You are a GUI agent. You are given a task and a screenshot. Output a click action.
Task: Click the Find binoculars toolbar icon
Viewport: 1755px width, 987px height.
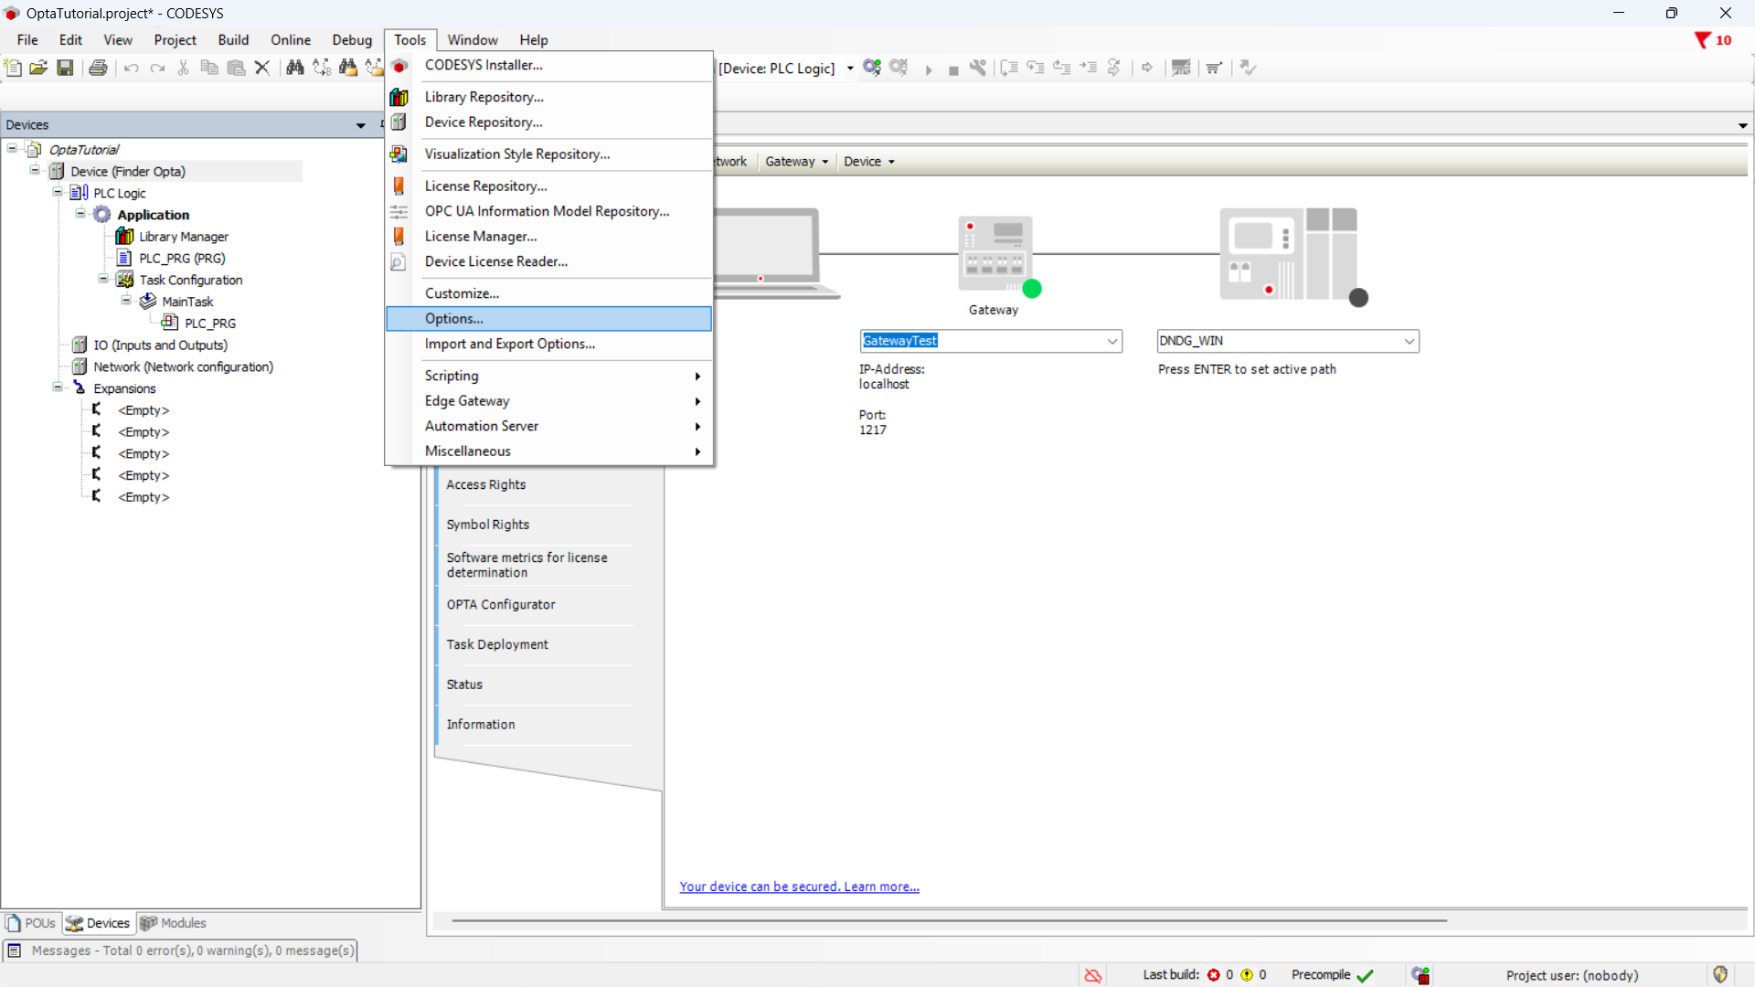[294, 68]
